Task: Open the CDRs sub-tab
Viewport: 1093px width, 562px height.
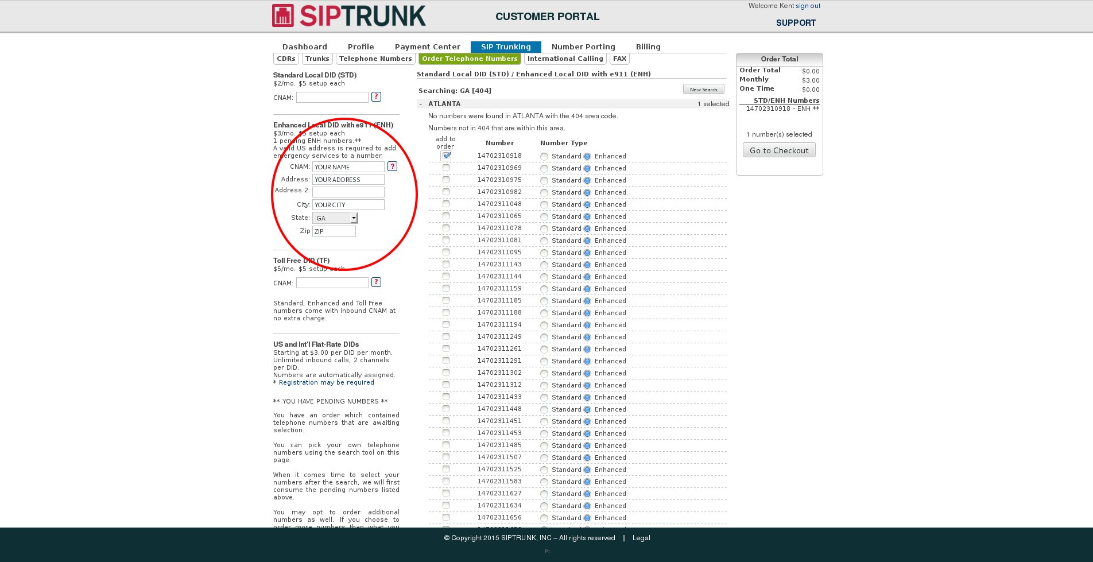Action: click(286, 59)
